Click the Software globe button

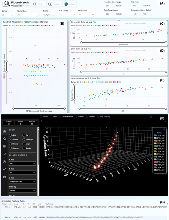[70, 4]
